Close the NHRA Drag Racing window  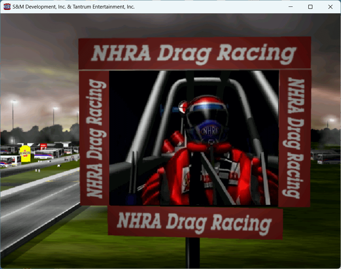point(330,7)
